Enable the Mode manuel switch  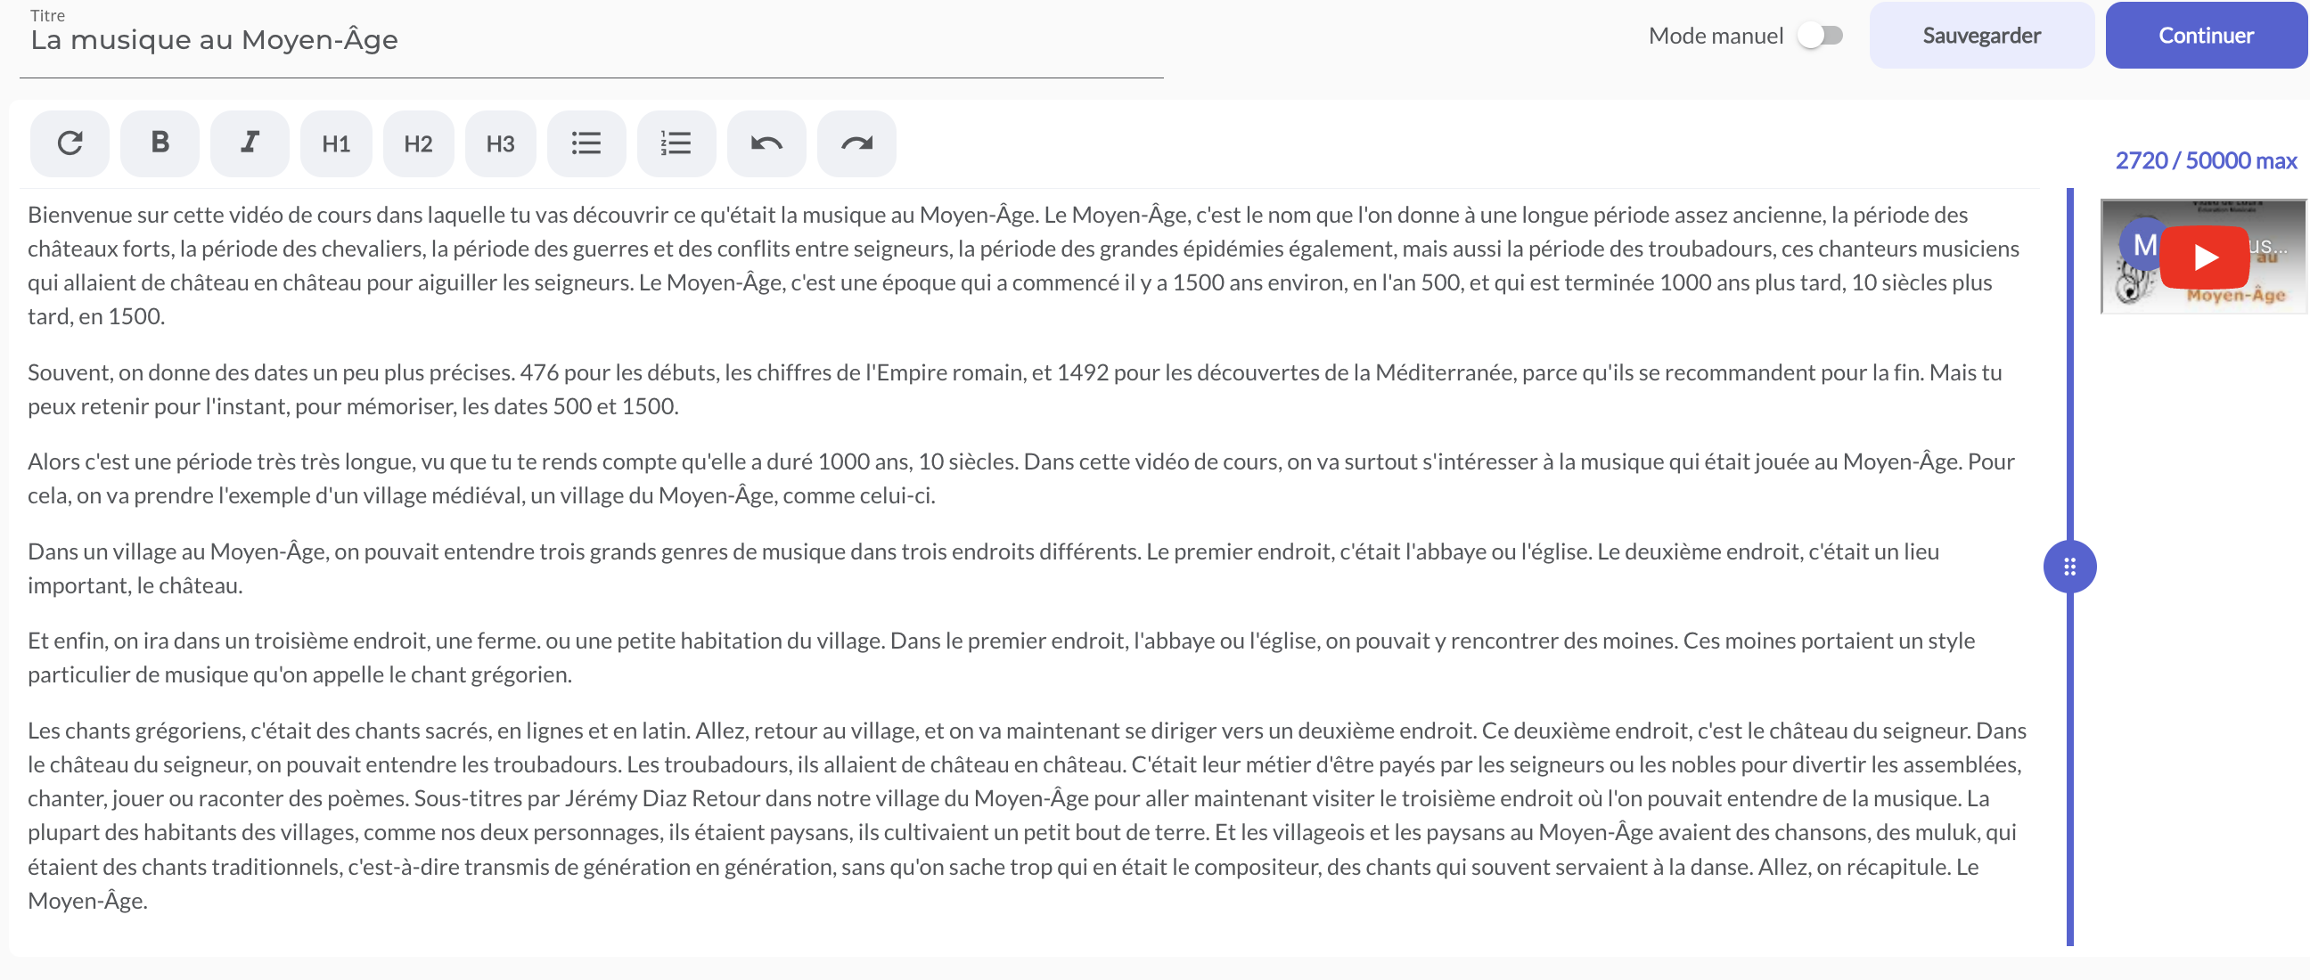1821,36
